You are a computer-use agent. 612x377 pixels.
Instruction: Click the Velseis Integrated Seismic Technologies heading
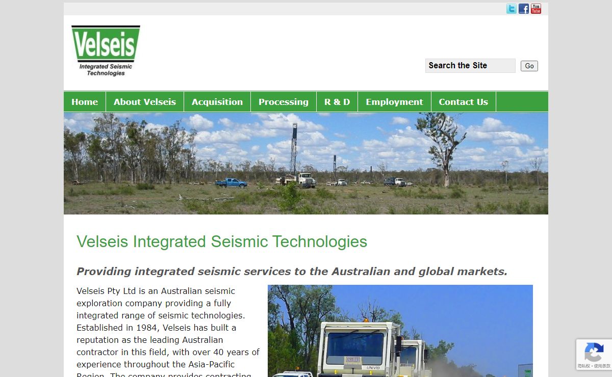click(x=222, y=241)
